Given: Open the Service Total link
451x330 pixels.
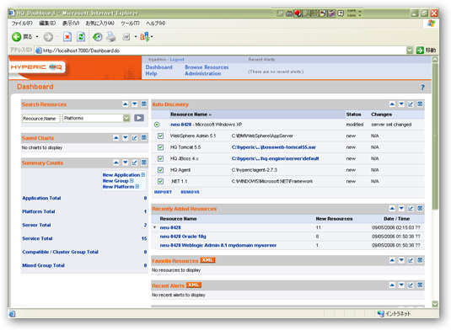Looking at the screenshot, I should (37, 238).
